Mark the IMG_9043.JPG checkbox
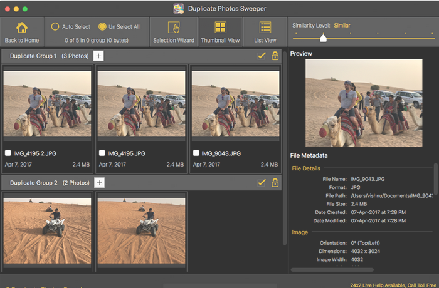 coord(196,153)
